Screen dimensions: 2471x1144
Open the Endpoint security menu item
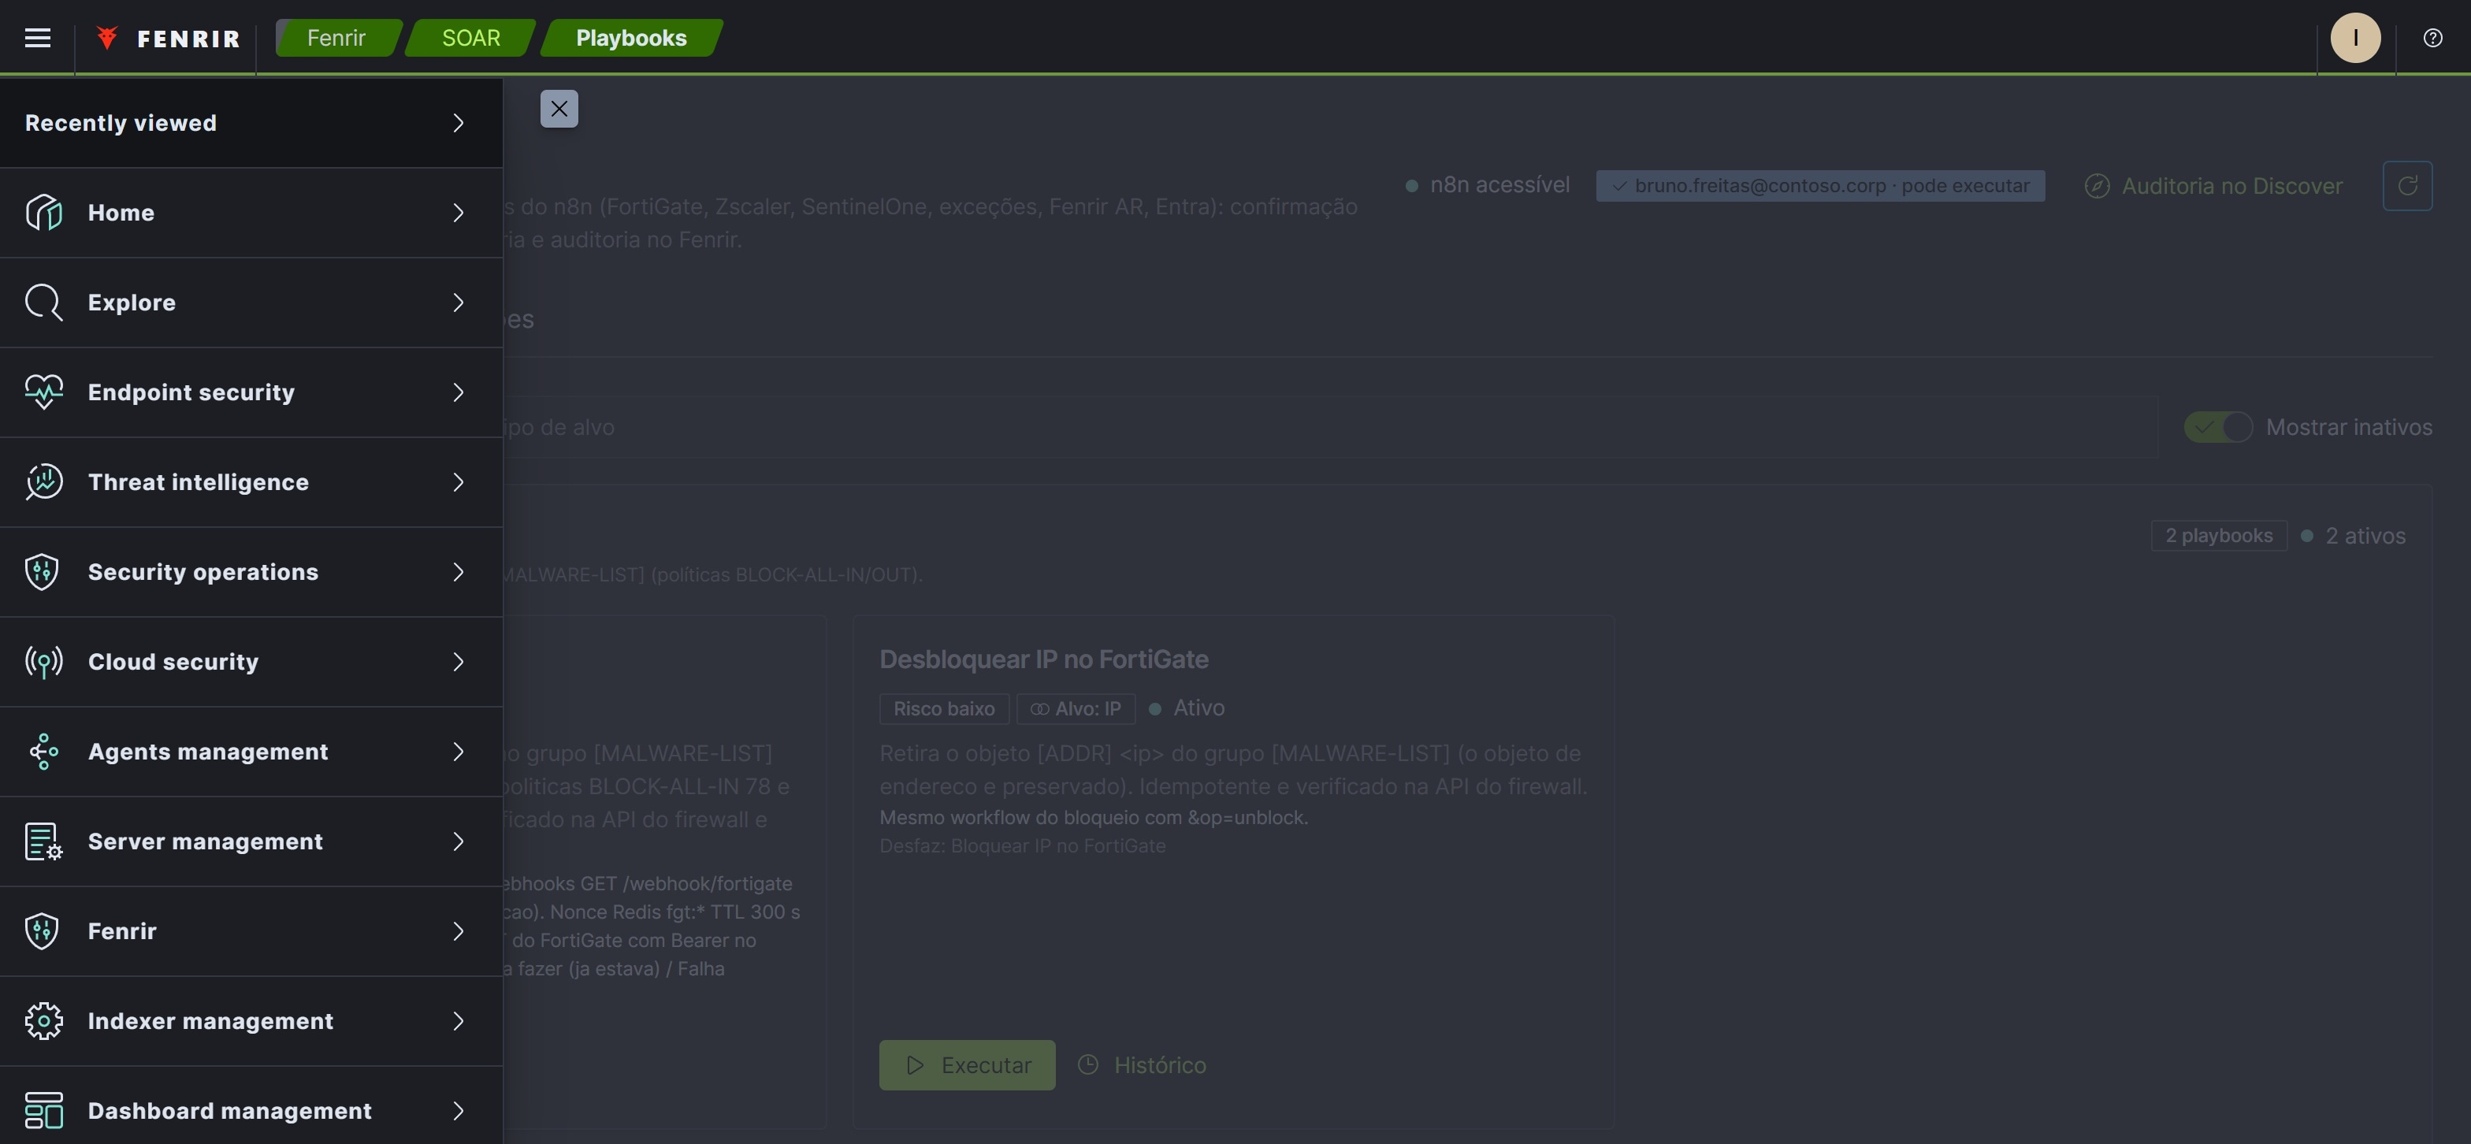click(251, 392)
